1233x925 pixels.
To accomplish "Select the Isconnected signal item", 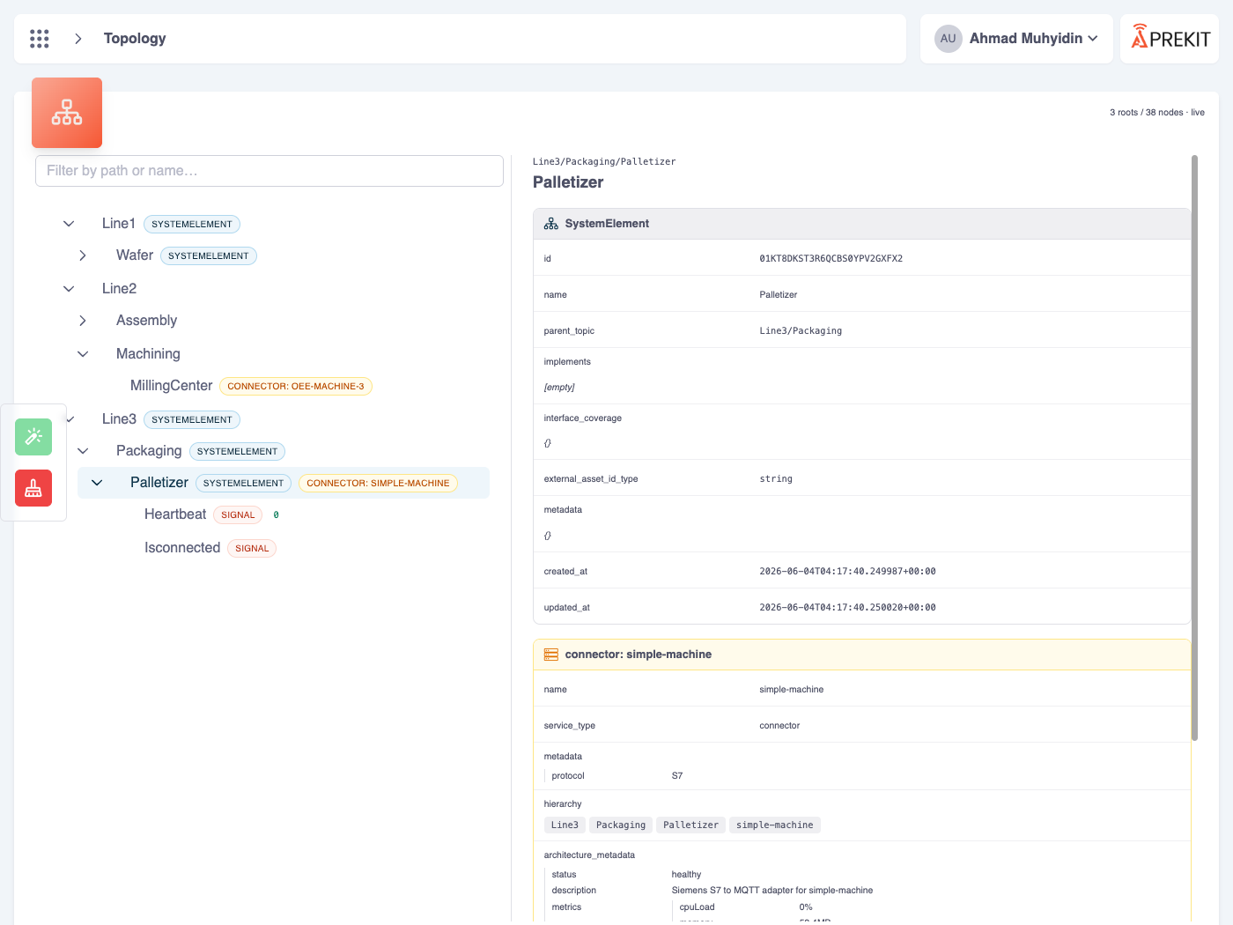I will click(x=182, y=548).
